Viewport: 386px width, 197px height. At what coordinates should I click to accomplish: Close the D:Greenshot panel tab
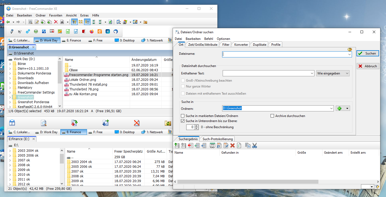(33, 47)
